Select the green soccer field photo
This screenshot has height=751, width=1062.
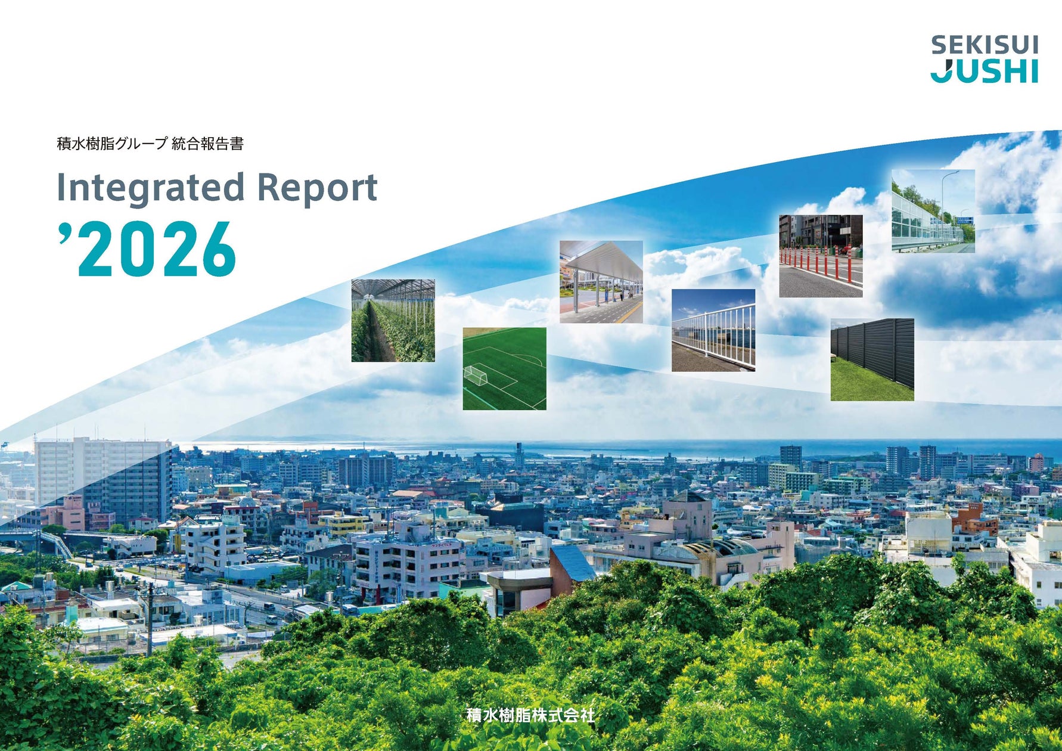tap(505, 368)
